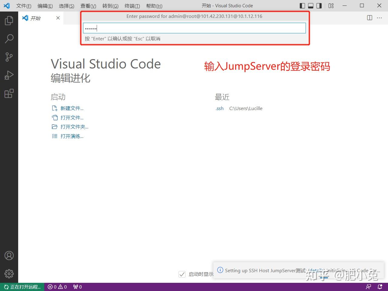Open the 文件 menu
The width and height of the screenshot is (388, 291).
click(24, 6)
